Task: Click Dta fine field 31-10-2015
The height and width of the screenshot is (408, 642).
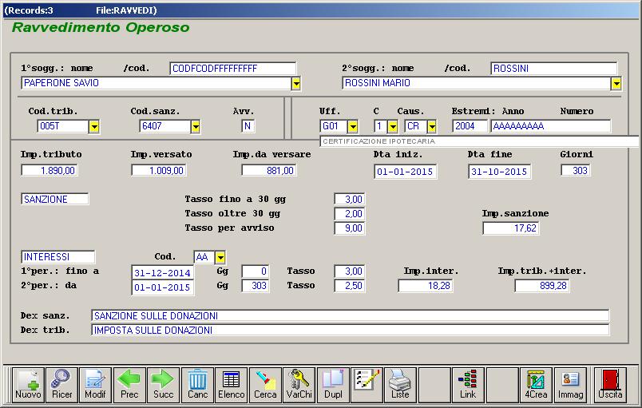Action: pos(500,172)
